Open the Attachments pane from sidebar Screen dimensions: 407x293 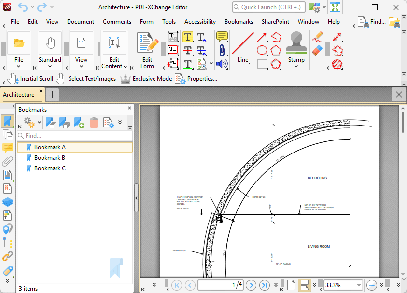point(8,161)
